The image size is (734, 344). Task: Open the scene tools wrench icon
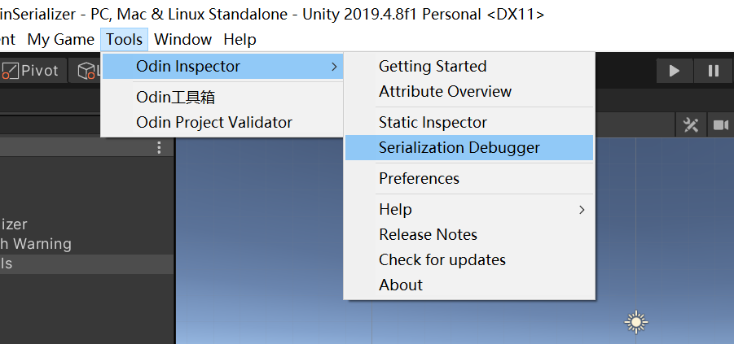691,124
